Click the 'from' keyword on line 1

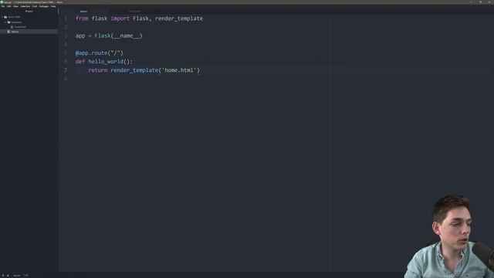(82, 19)
